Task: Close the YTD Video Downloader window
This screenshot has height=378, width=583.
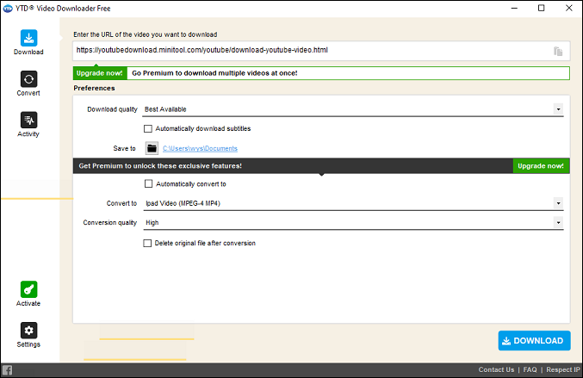Action: (569, 8)
